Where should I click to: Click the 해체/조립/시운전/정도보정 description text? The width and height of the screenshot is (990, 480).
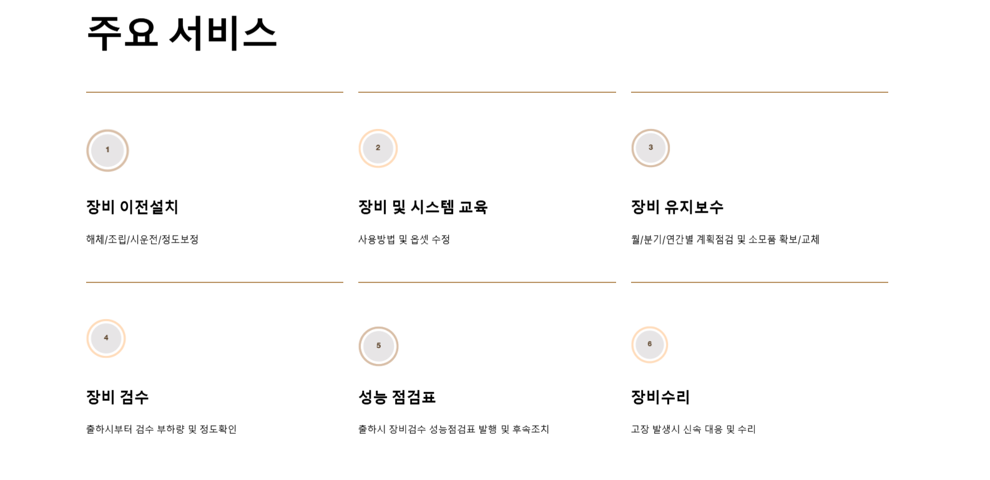142,239
